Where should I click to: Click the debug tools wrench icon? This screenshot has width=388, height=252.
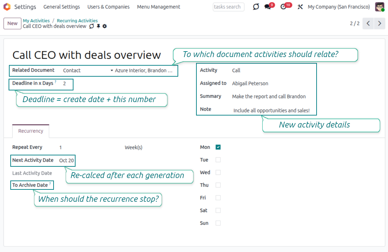(300, 7)
